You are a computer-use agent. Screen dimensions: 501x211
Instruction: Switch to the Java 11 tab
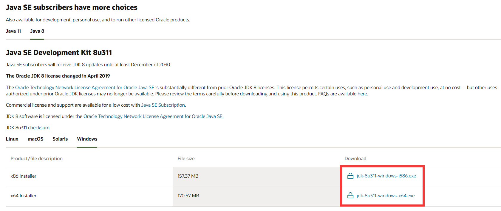point(13,31)
